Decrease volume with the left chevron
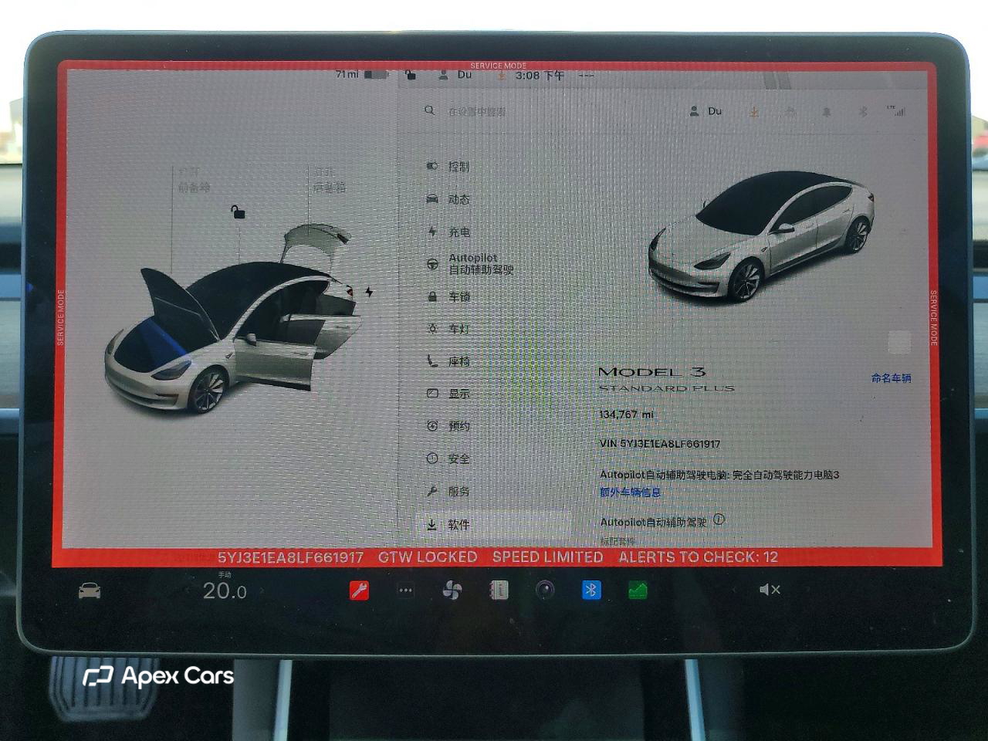Viewport: 988px width, 741px height. pyautogui.click(x=733, y=590)
